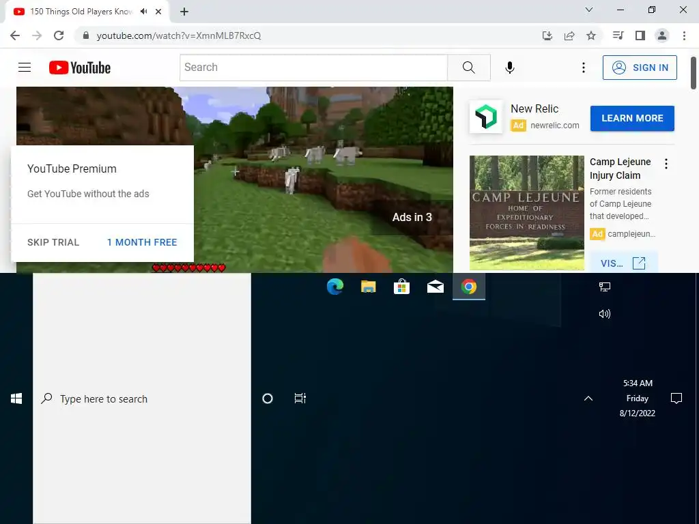The width and height of the screenshot is (699, 524).
Task: Open options menu for Camp Lejeune ad
Action: point(666,164)
